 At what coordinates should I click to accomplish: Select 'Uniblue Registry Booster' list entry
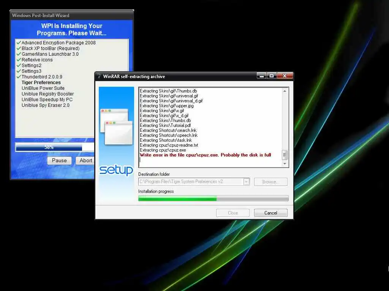[47, 94]
